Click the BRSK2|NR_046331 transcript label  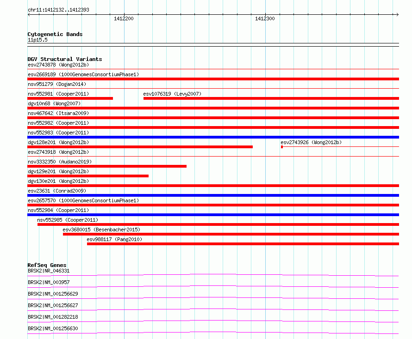pos(49,271)
